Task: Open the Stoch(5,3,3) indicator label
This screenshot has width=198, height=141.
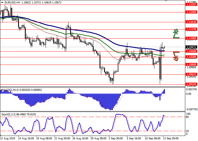Action: [x=8, y=107]
